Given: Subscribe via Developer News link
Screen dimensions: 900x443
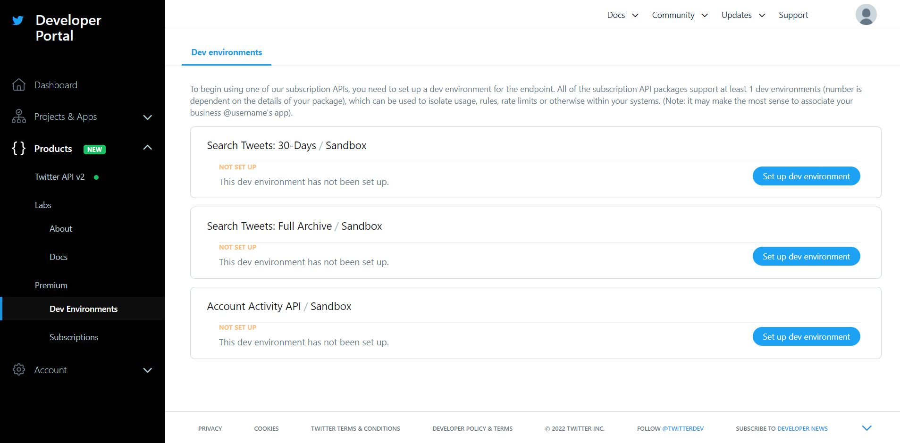Looking at the screenshot, I should tap(802, 429).
